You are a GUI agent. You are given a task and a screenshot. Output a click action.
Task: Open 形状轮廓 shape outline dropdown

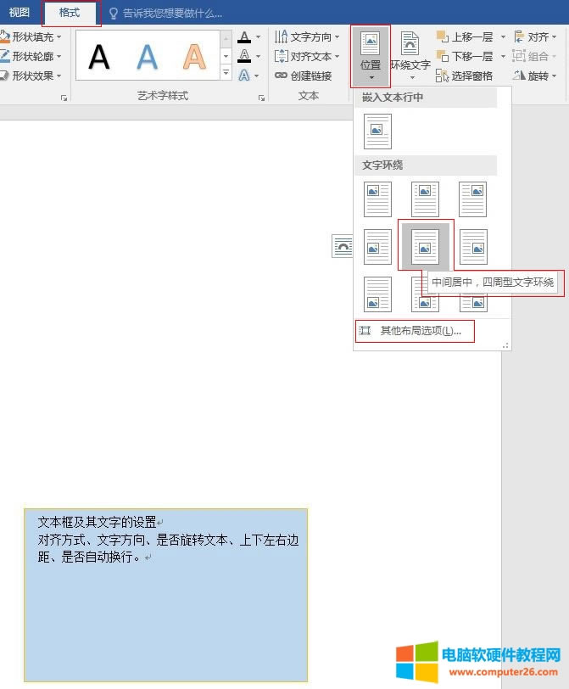tap(31, 56)
